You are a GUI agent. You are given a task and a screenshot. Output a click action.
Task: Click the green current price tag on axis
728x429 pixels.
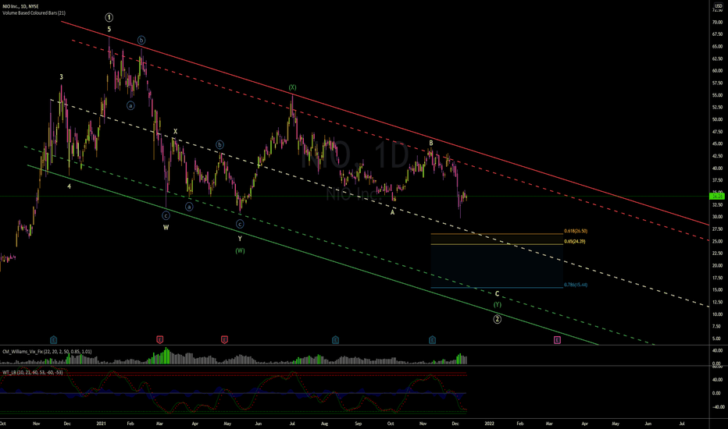(x=717, y=197)
